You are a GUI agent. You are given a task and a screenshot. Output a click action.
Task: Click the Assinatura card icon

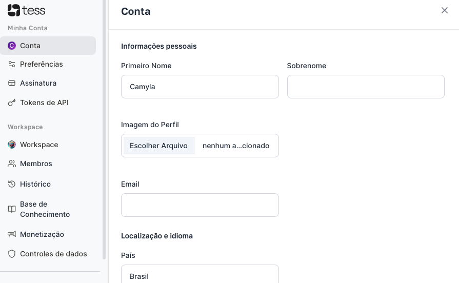[12, 83]
